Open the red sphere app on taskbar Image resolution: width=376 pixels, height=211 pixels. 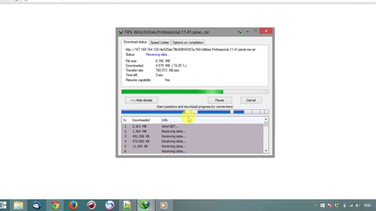(x=91, y=205)
